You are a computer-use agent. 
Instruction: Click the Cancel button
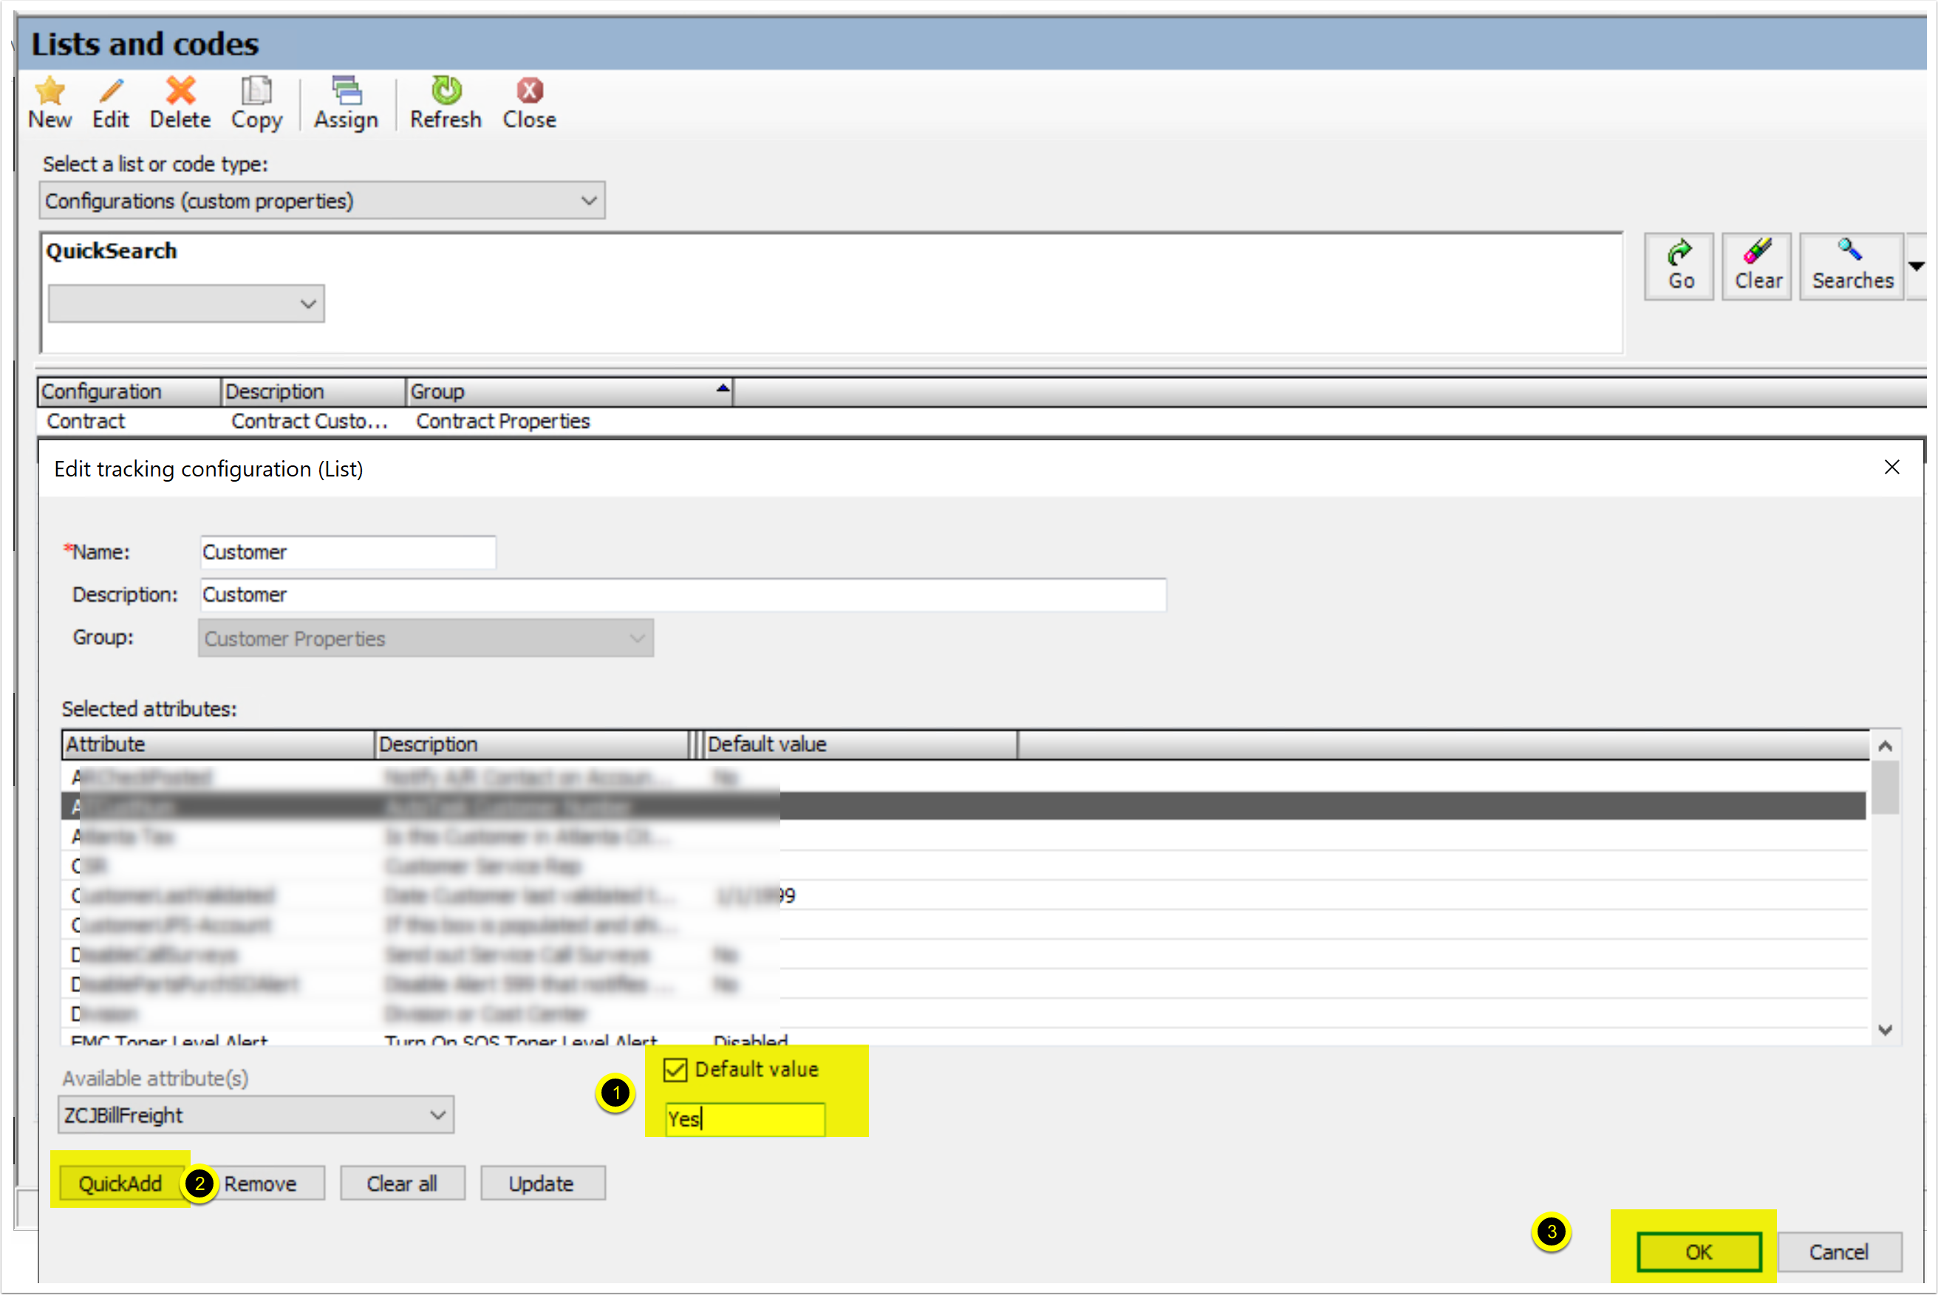tap(1839, 1252)
